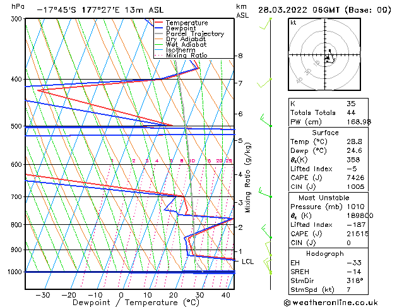Click the red Temperature line sample in legend
The width and height of the screenshot is (397, 307).
159,23
